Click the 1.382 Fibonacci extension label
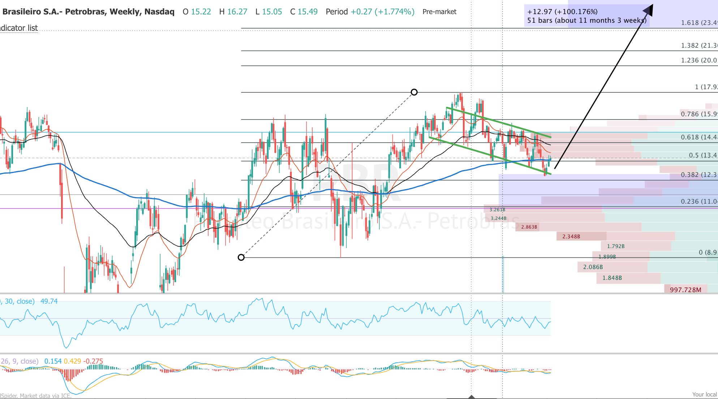 [x=699, y=45]
